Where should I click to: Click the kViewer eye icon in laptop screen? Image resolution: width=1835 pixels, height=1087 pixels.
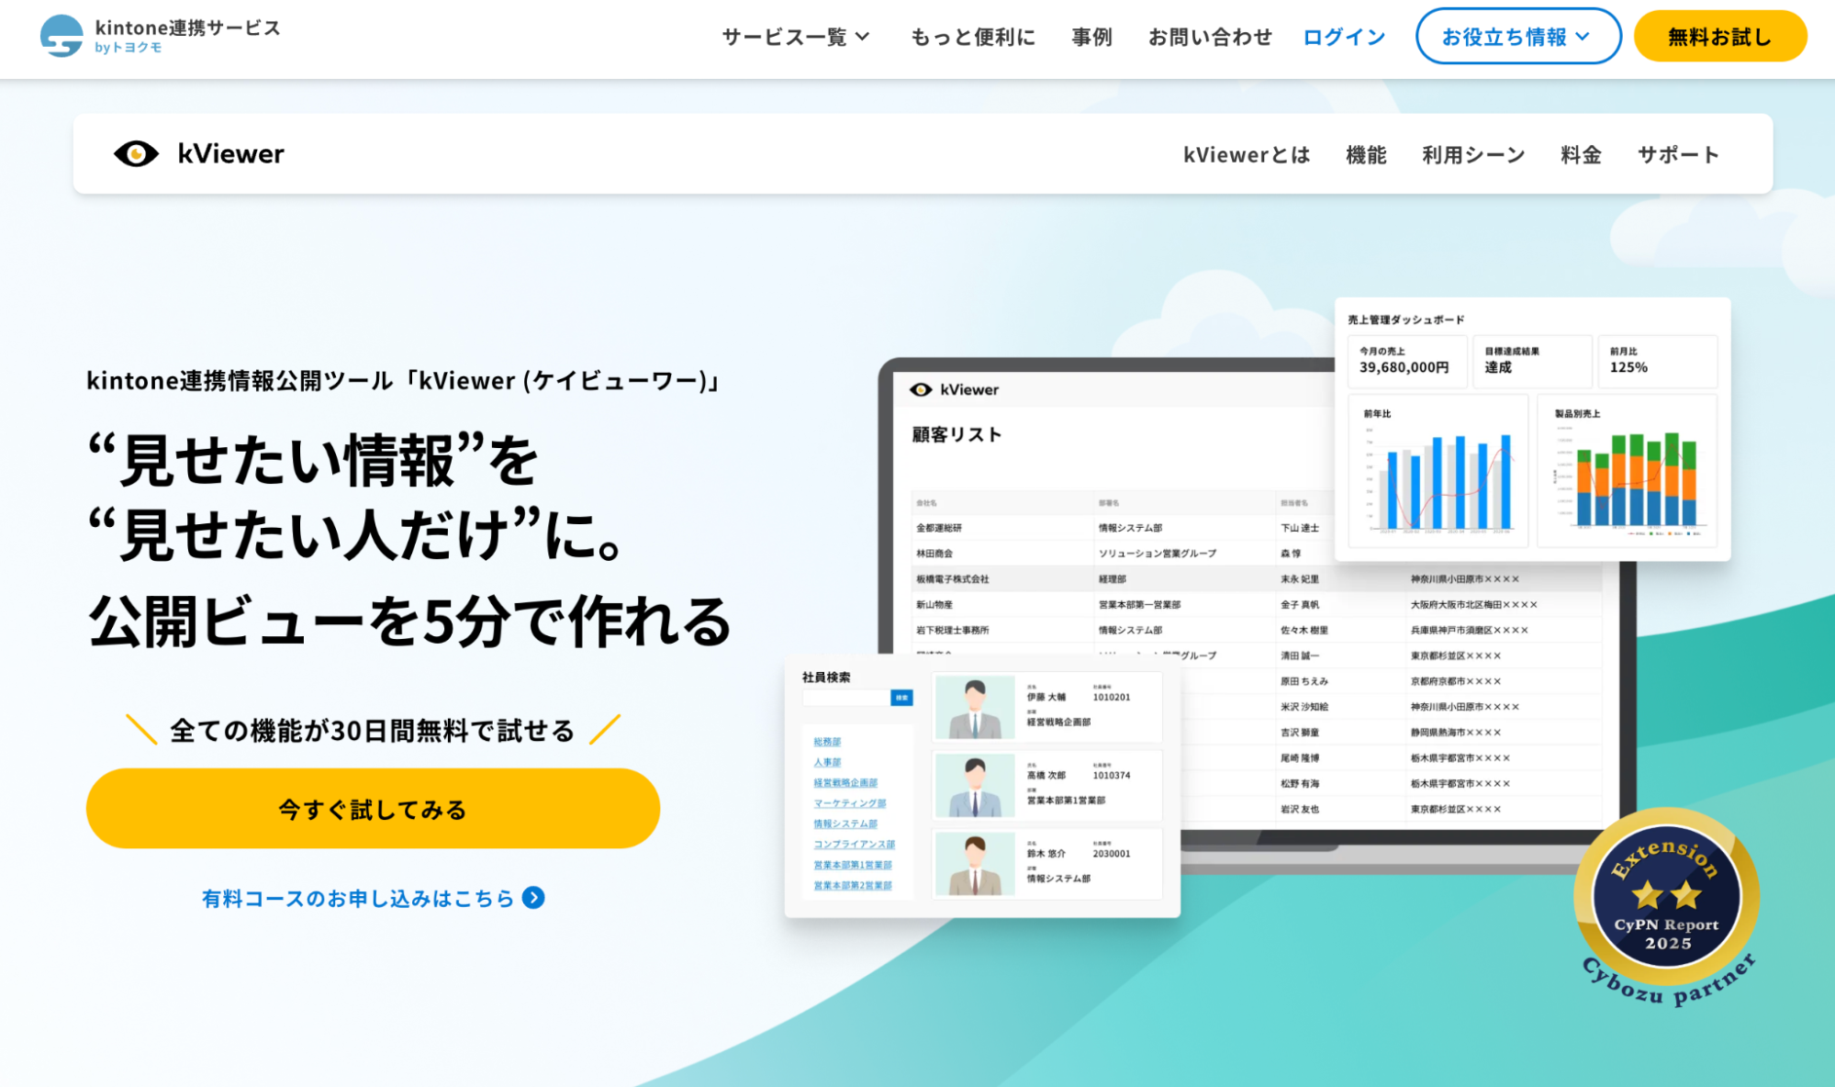pyautogui.click(x=920, y=390)
